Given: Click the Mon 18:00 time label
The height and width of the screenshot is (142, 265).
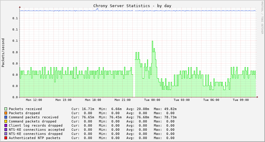Looking at the screenshot, I should click(93, 100).
